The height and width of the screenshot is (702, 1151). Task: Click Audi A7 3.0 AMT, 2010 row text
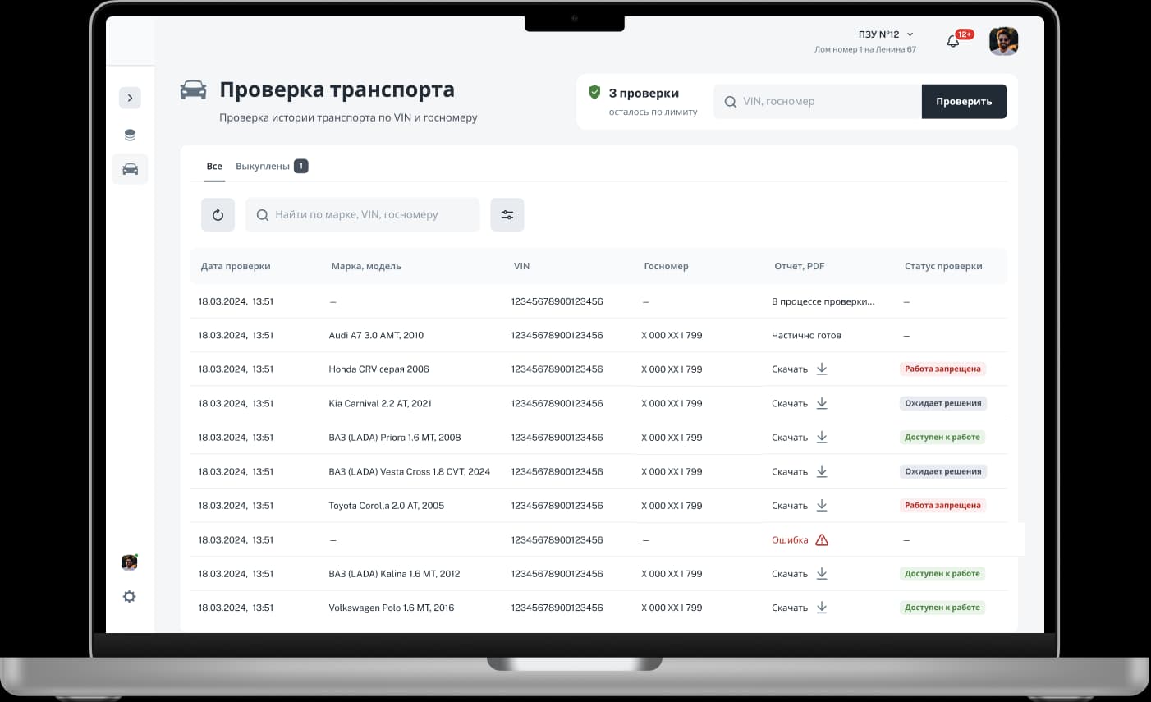376,336
